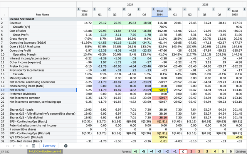The width and height of the screenshot is (247, 154).
Task: Select the 6 children level swatch
Action: tap(230, 151)
